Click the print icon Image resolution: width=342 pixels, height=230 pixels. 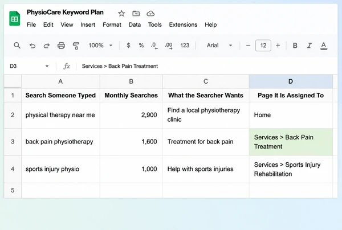tap(61, 46)
